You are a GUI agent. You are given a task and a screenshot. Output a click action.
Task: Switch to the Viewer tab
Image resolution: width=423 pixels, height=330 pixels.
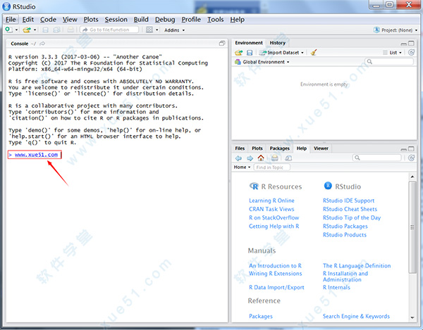tap(321, 148)
